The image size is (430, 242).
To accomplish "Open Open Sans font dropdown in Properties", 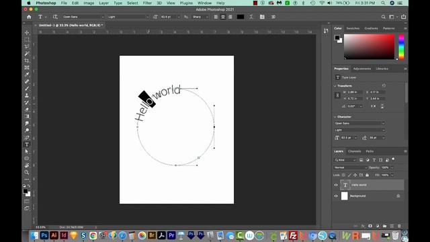I will pos(359,123).
